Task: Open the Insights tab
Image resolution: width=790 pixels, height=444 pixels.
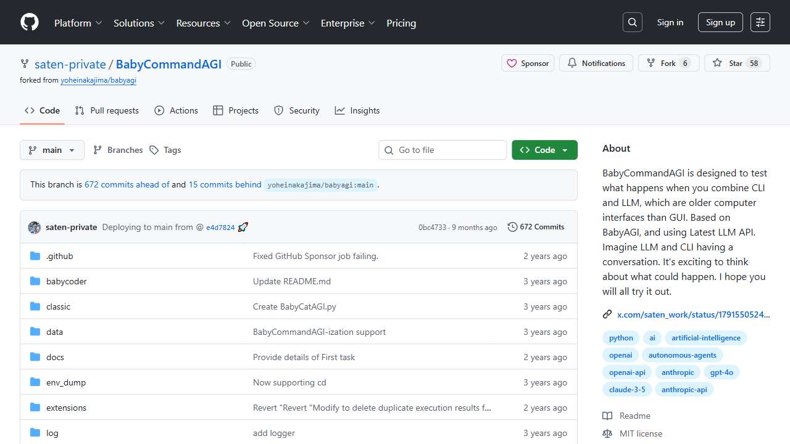Action: click(357, 110)
